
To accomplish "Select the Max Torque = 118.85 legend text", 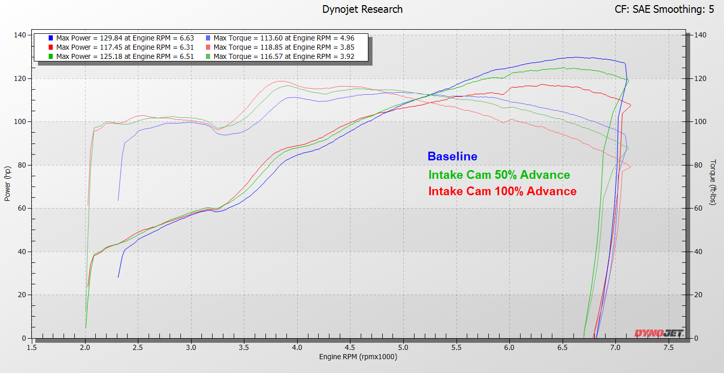I will click(283, 47).
